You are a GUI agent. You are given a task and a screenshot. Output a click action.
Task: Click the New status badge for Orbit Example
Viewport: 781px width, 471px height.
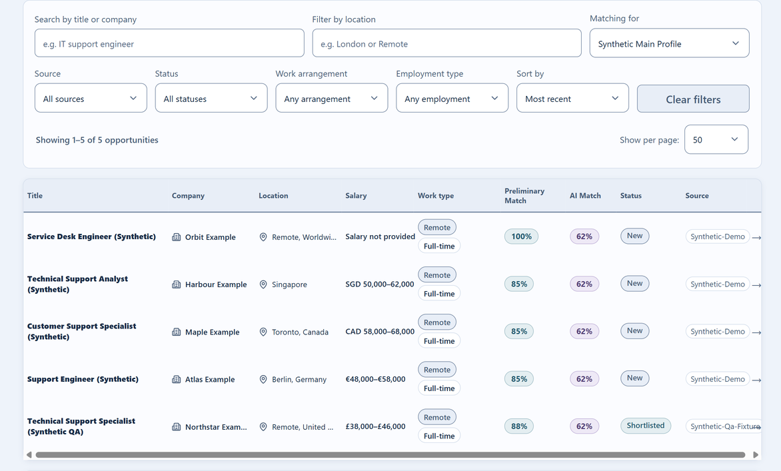point(634,236)
